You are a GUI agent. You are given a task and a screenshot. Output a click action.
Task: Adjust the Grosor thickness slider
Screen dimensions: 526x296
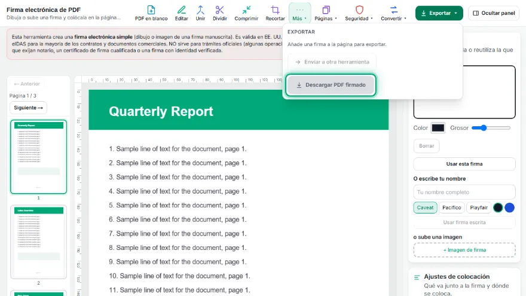coord(491,128)
